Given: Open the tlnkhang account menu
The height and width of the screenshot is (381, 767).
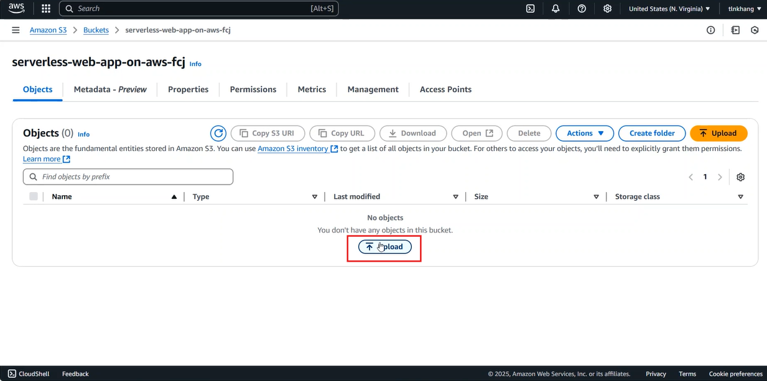Looking at the screenshot, I should coord(745,9).
